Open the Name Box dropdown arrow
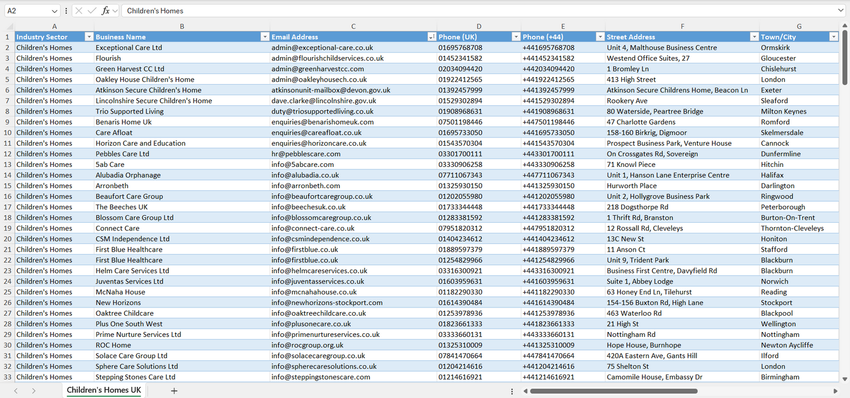 [x=55, y=11]
